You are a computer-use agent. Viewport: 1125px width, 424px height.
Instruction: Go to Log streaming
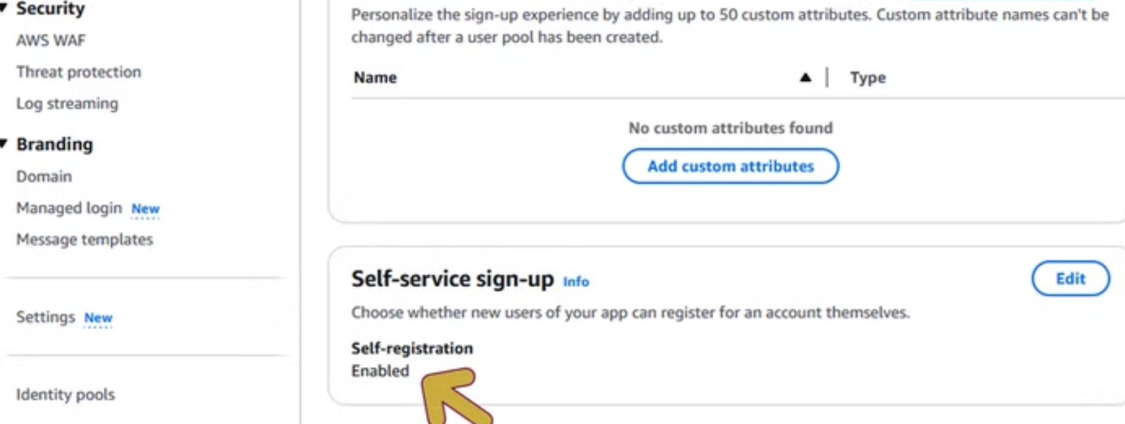pos(67,103)
